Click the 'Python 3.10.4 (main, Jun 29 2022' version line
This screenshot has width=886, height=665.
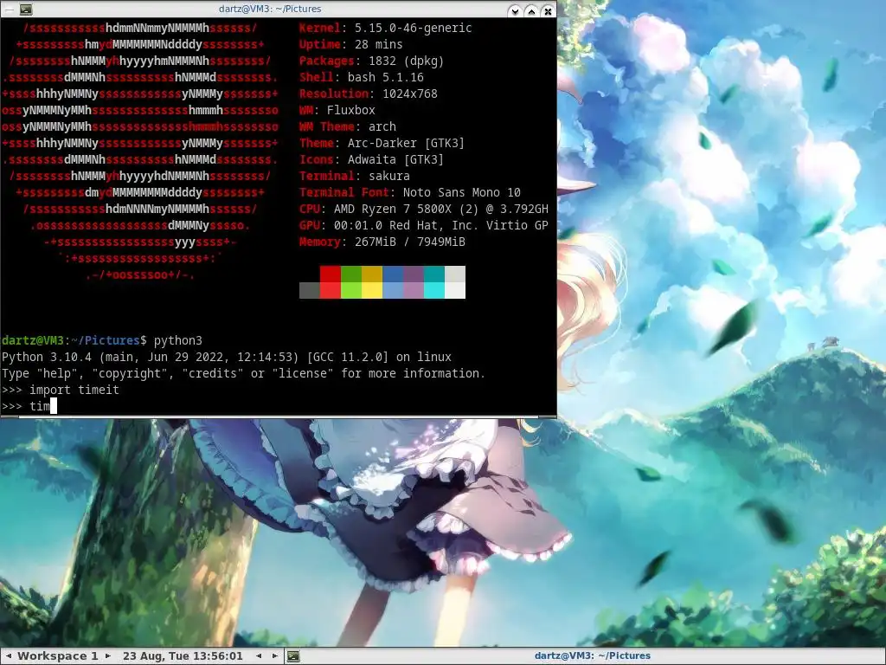point(227,357)
